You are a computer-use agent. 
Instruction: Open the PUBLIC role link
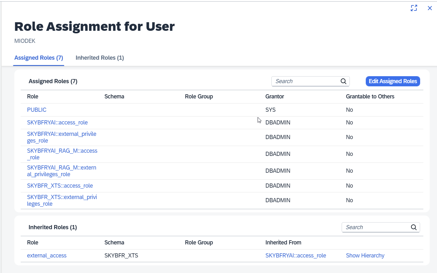[37, 110]
